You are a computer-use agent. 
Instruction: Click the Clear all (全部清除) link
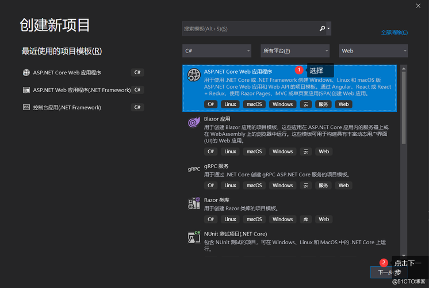(x=394, y=32)
